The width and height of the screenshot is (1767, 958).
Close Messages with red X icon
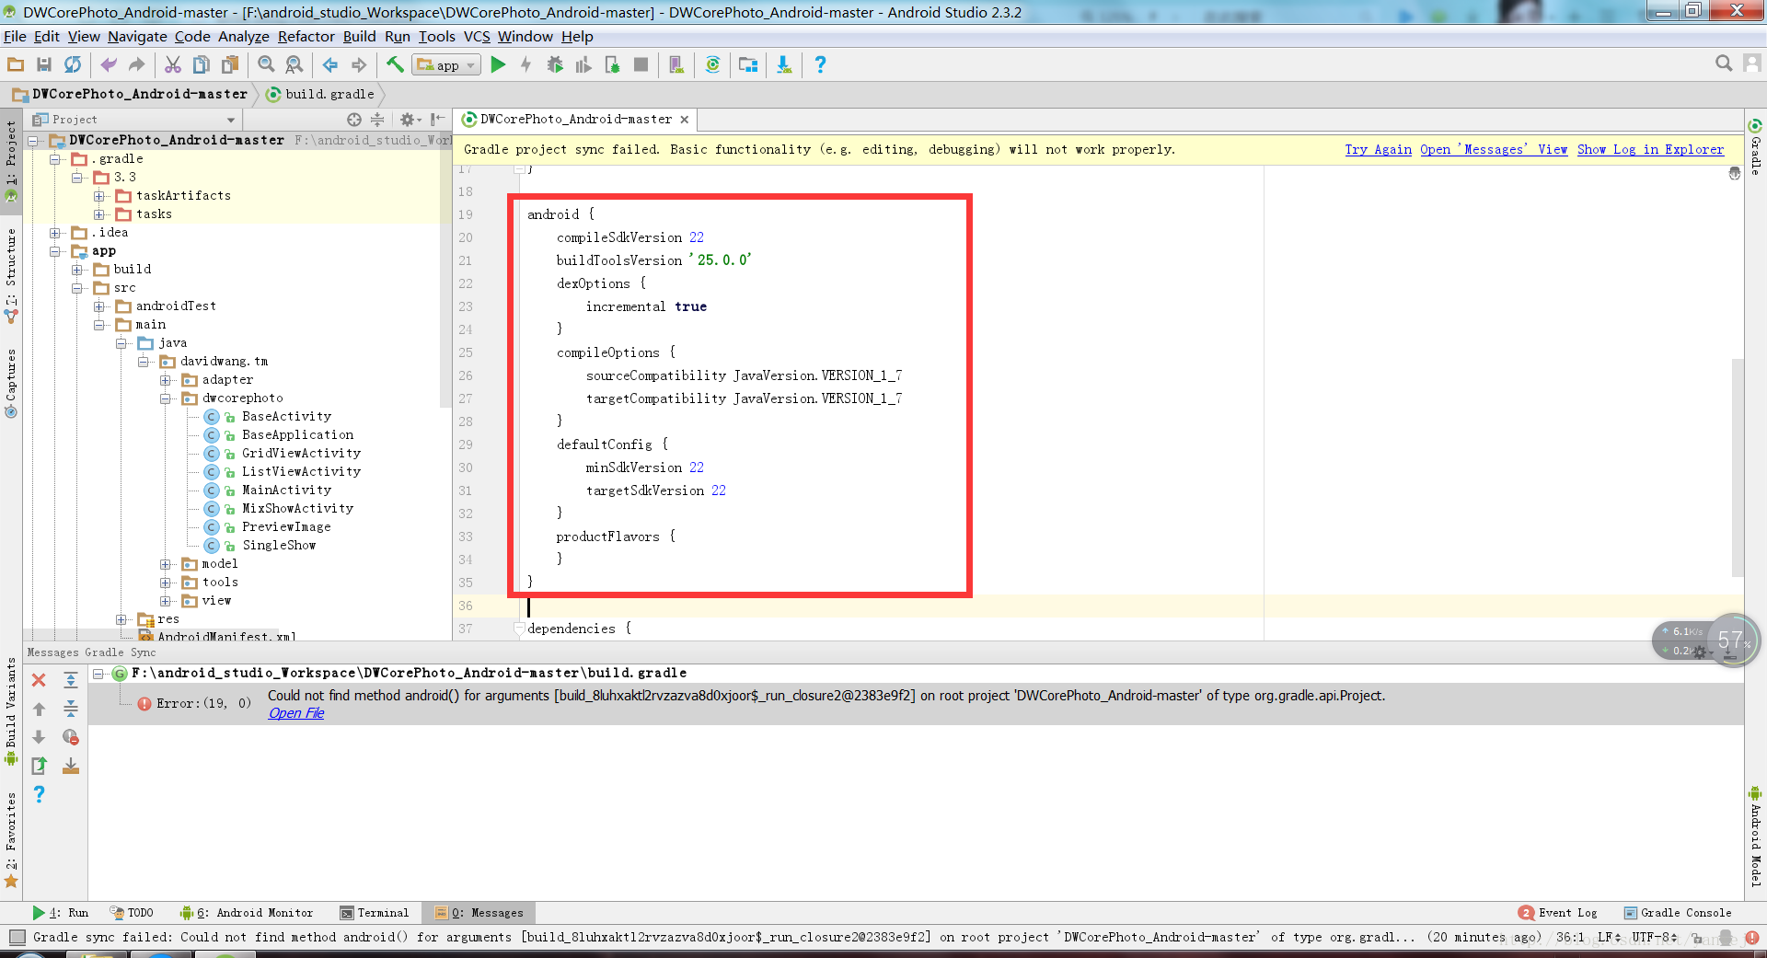click(x=39, y=680)
